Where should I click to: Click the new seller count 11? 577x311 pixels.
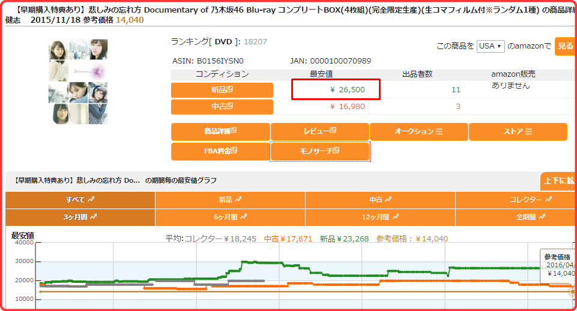pyautogui.click(x=456, y=90)
